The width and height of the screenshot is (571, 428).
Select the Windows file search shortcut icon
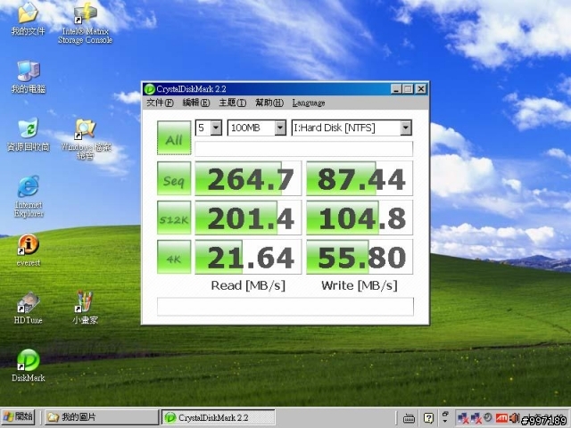tap(86, 128)
